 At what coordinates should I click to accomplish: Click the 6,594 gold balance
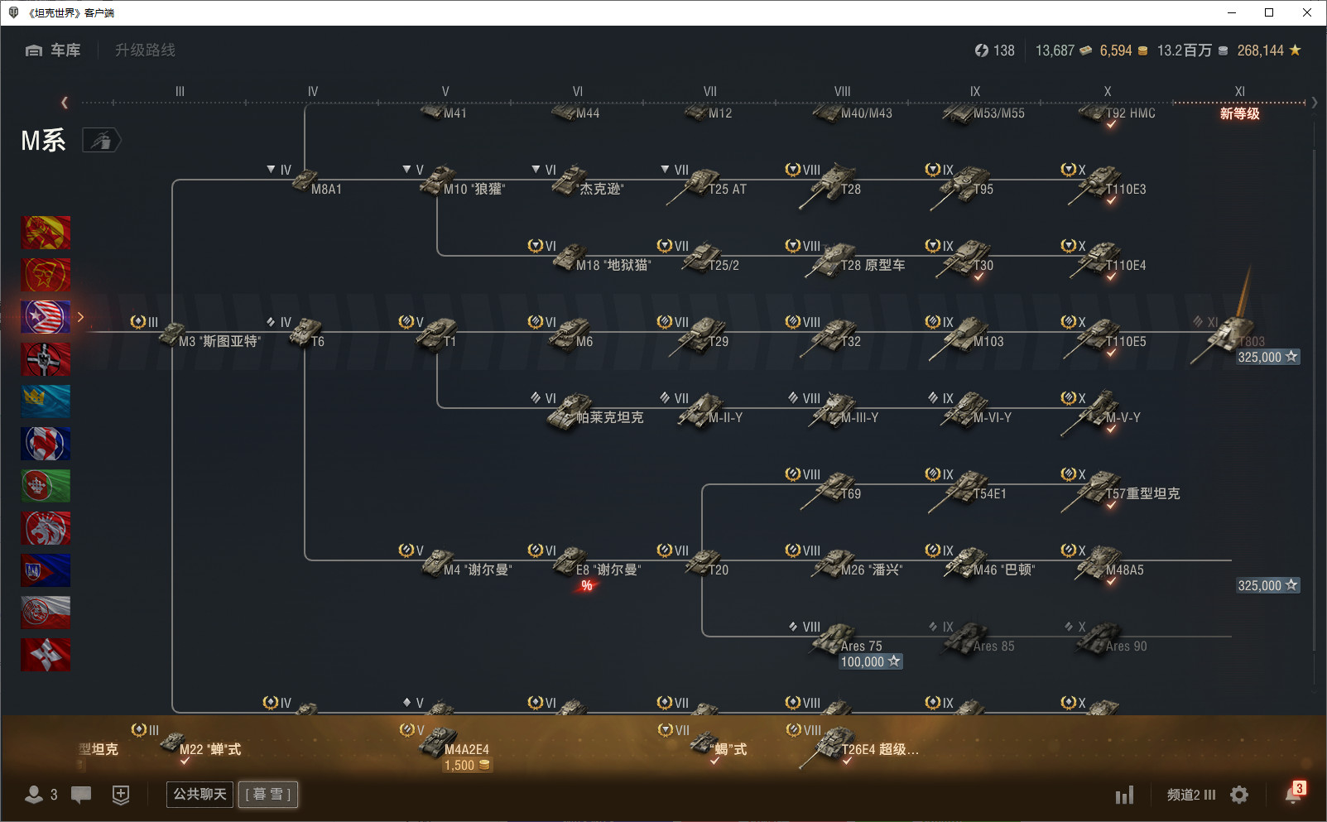coord(1123,50)
